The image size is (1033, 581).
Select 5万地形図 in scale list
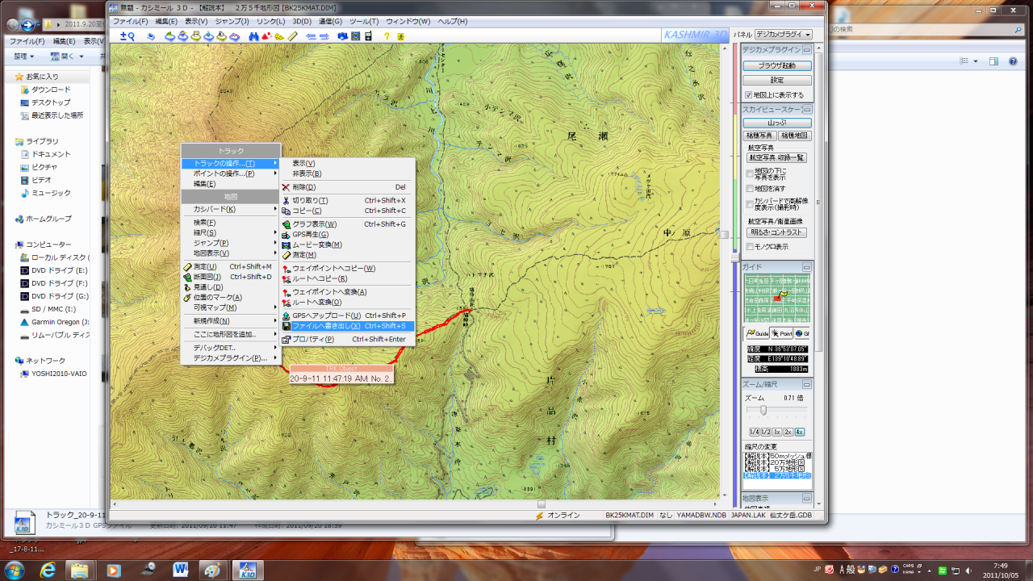[x=778, y=469]
